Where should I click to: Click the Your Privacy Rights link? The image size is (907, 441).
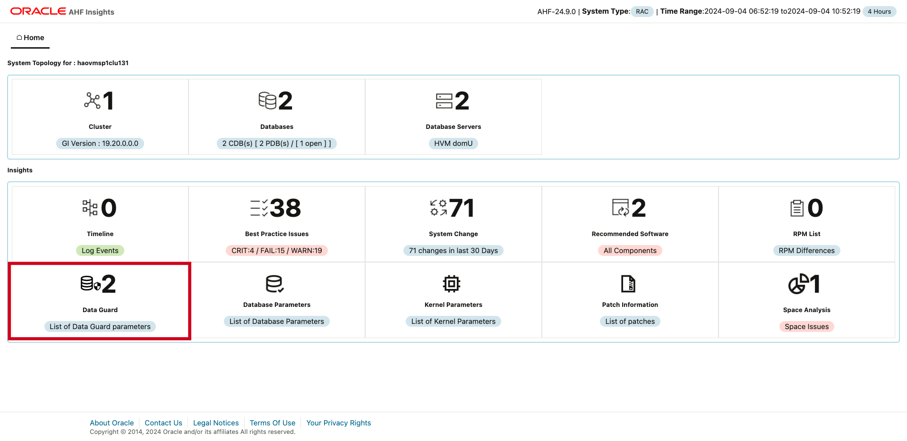pos(338,423)
